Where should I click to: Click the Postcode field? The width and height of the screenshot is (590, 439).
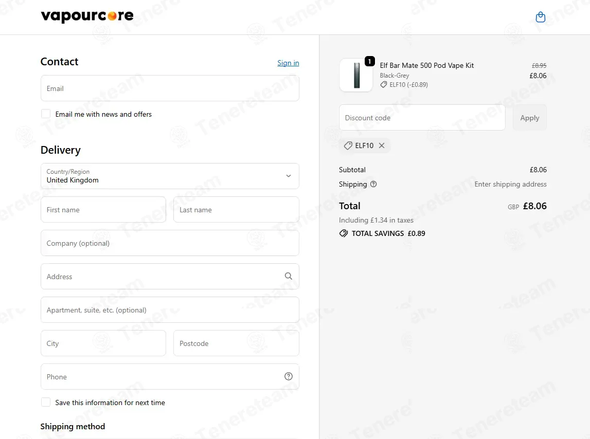click(x=236, y=343)
